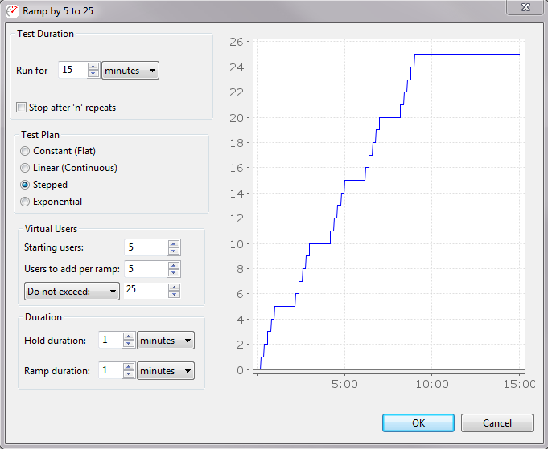The width and height of the screenshot is (548, 449).
Task: Increase the Ramp duration value
Action: click(x=129, y=366)
